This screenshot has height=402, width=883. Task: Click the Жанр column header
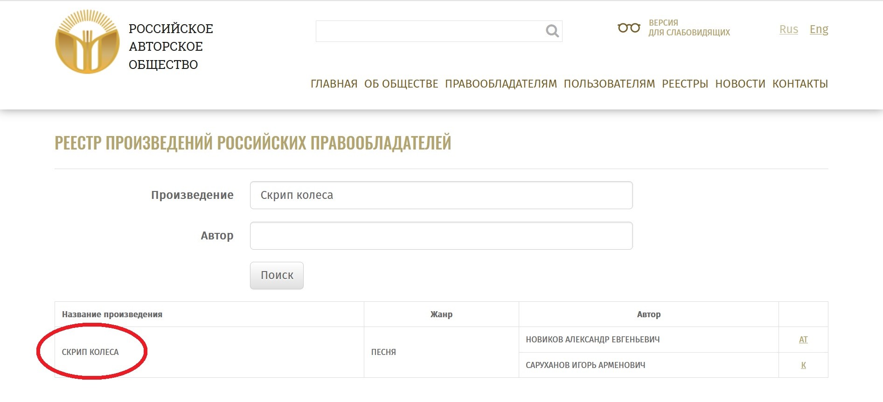441,314
